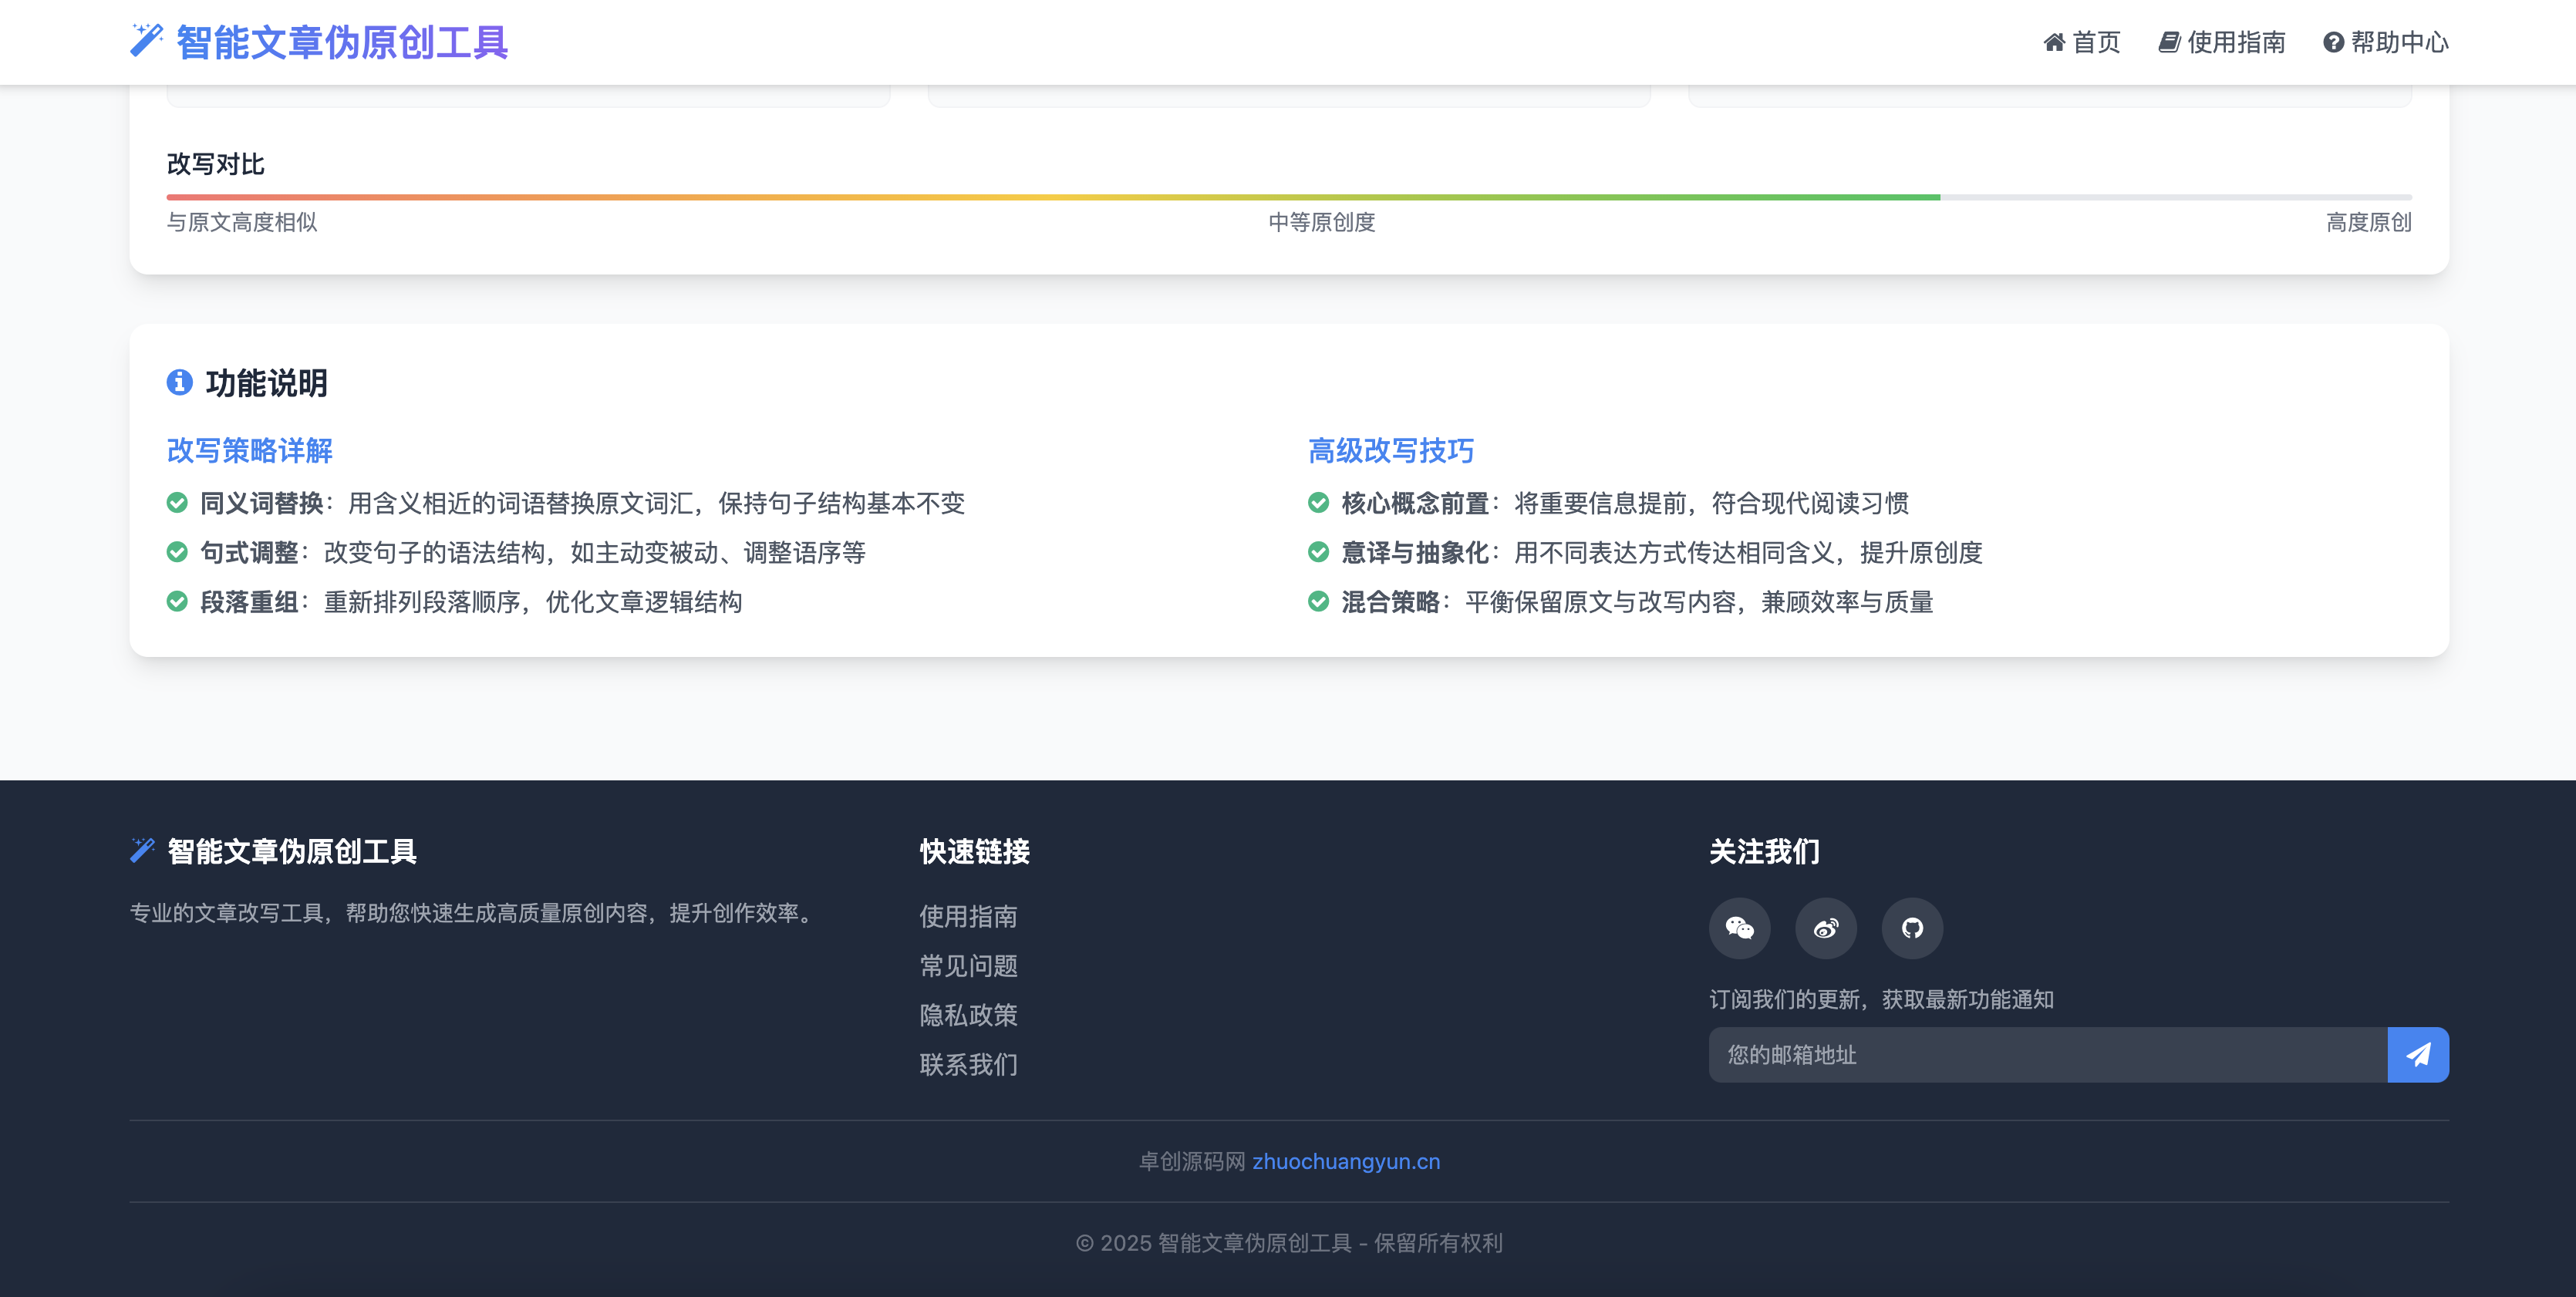This screenshot has width=2576, height=1297.
Task: Click the footer magic wand logo icon
Action: coord(142,850)
